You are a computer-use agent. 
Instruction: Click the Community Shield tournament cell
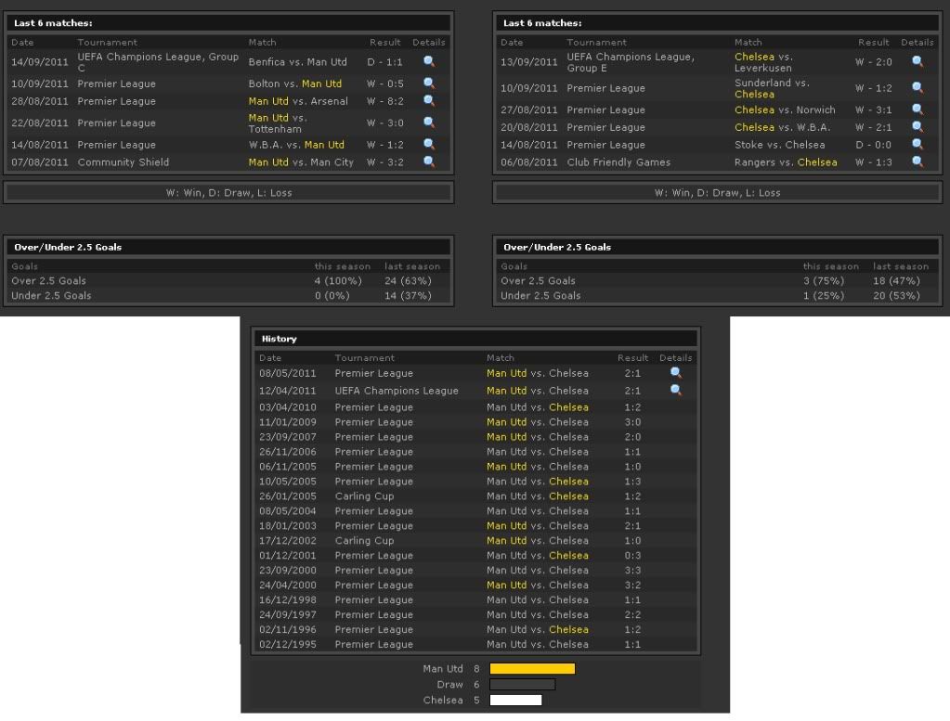point(123,162)
